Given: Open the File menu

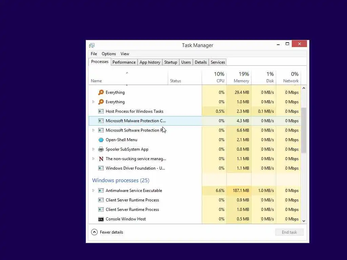Looking at the screenshot, I should tap(94, 54).
